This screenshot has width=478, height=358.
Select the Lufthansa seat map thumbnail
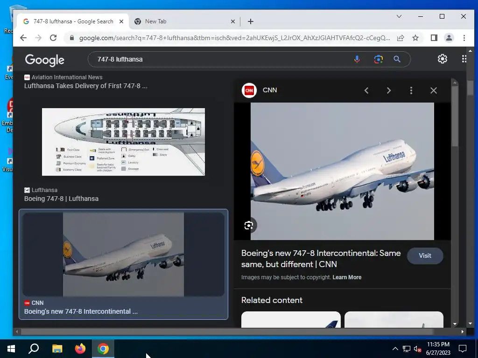coord(123,142)
